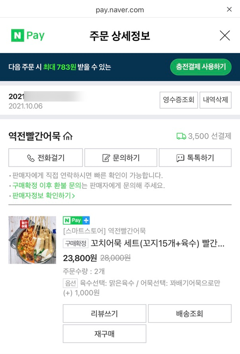This screenshot has height=354, width=240.
Task: Close the order details with large X
Action: pos(224,35)
